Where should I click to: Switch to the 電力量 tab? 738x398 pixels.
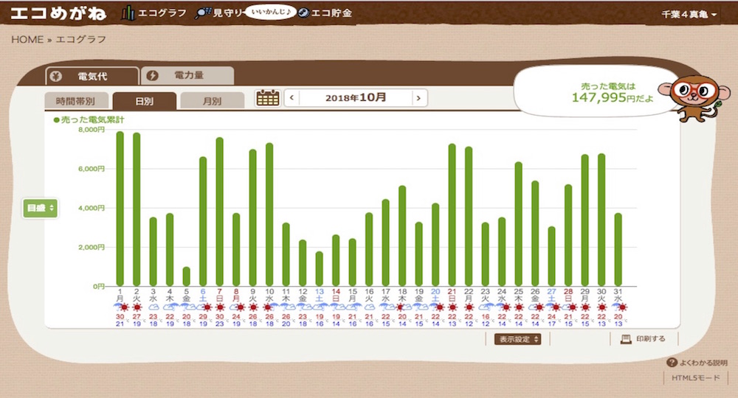(187, 76)
